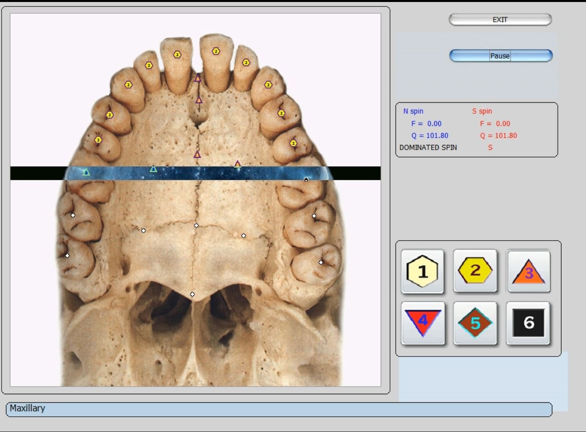Select the pale hexagon level 1 icon

(x=423, y=271)
